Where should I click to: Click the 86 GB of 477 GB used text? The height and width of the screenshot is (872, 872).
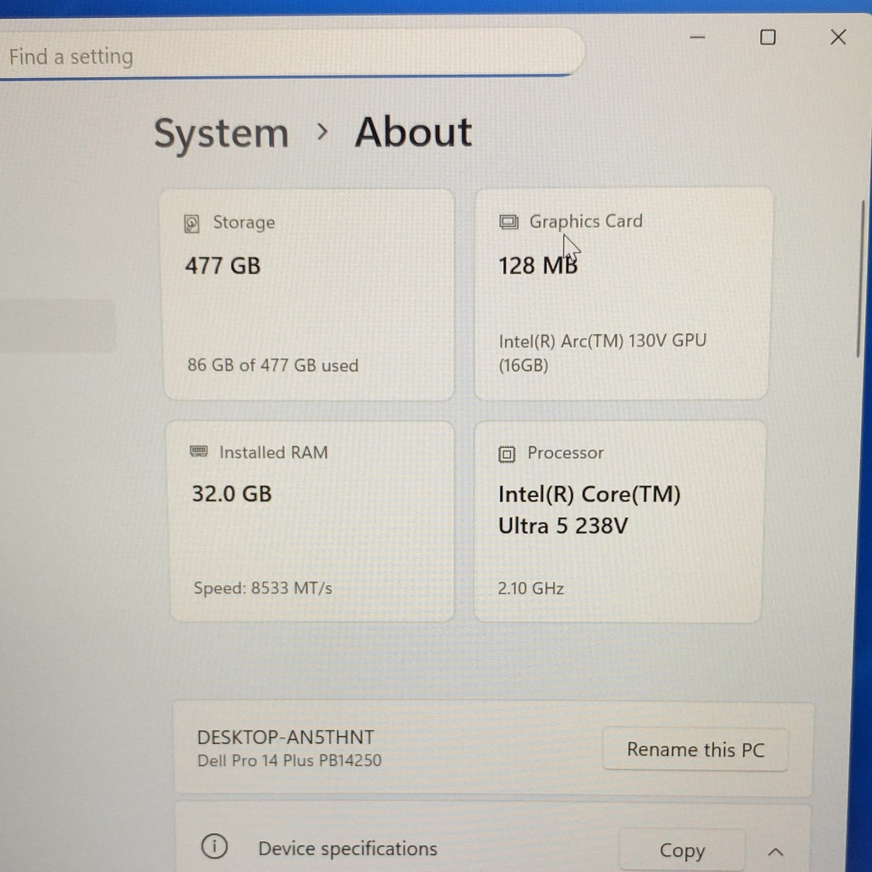point(272,365)
